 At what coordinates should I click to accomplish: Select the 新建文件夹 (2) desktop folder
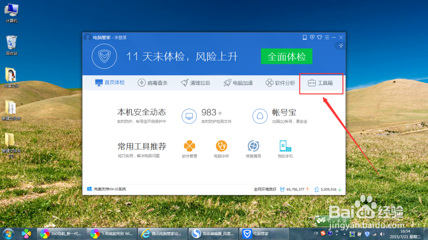11,145
